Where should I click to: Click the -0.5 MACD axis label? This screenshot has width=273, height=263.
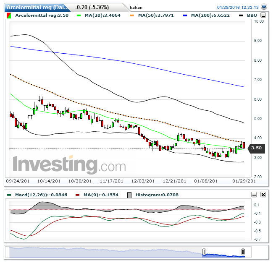[x=257, y=231]
